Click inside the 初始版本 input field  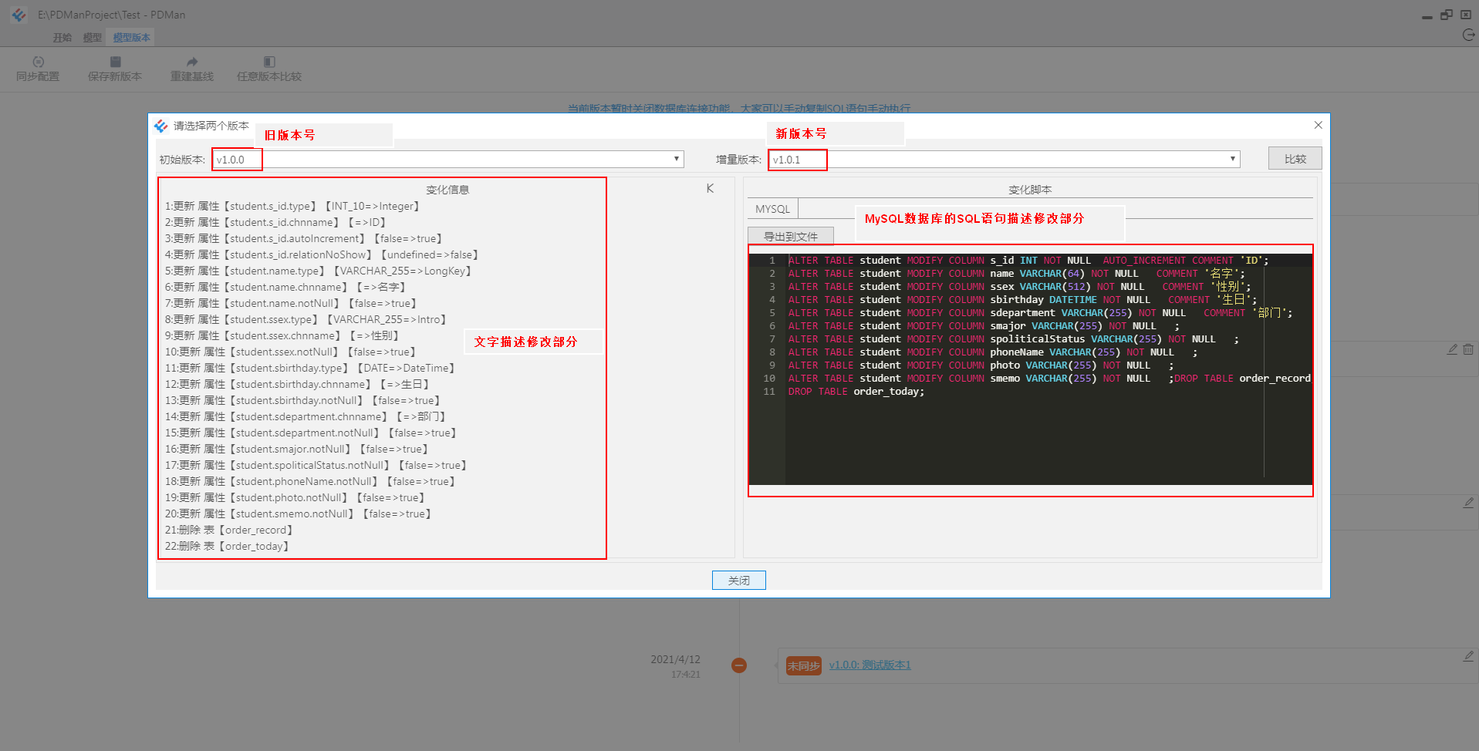point(237,159)
